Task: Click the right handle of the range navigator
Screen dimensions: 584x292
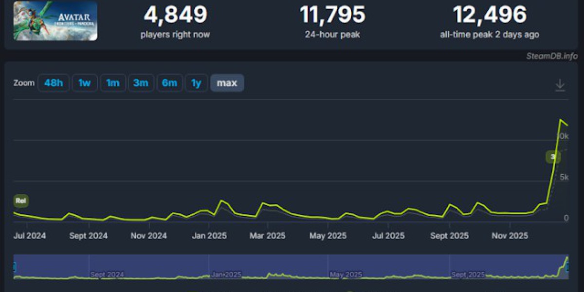Action: (x=567, y=266)
